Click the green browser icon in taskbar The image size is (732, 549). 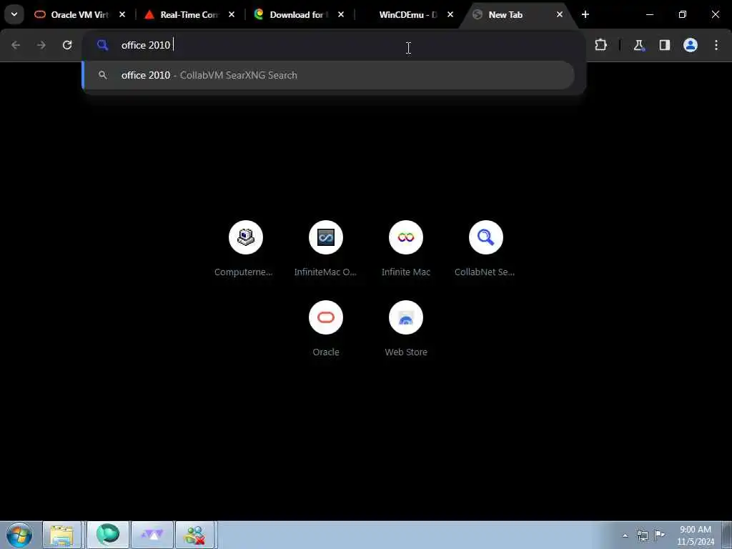pyautogui.click(x=107, y=535)
